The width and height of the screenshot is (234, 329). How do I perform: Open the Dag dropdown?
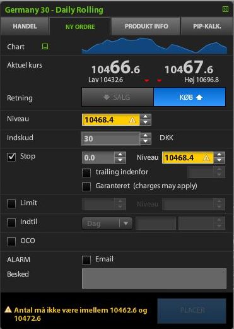point(107,224)
